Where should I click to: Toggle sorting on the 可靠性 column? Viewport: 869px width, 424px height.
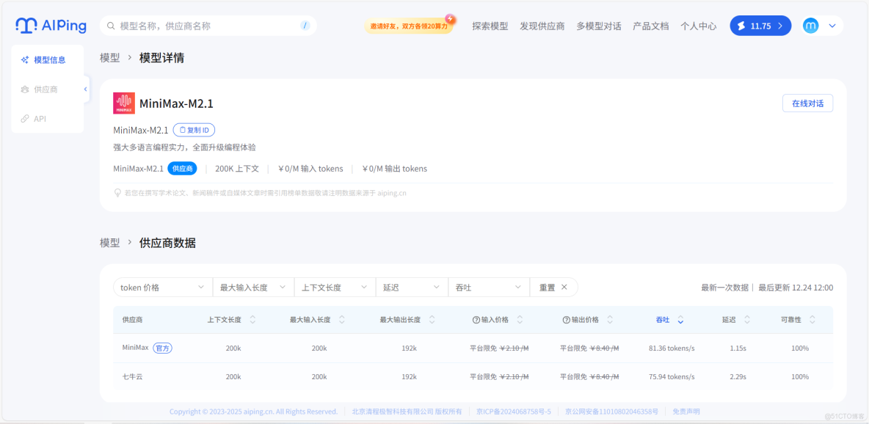811,319
